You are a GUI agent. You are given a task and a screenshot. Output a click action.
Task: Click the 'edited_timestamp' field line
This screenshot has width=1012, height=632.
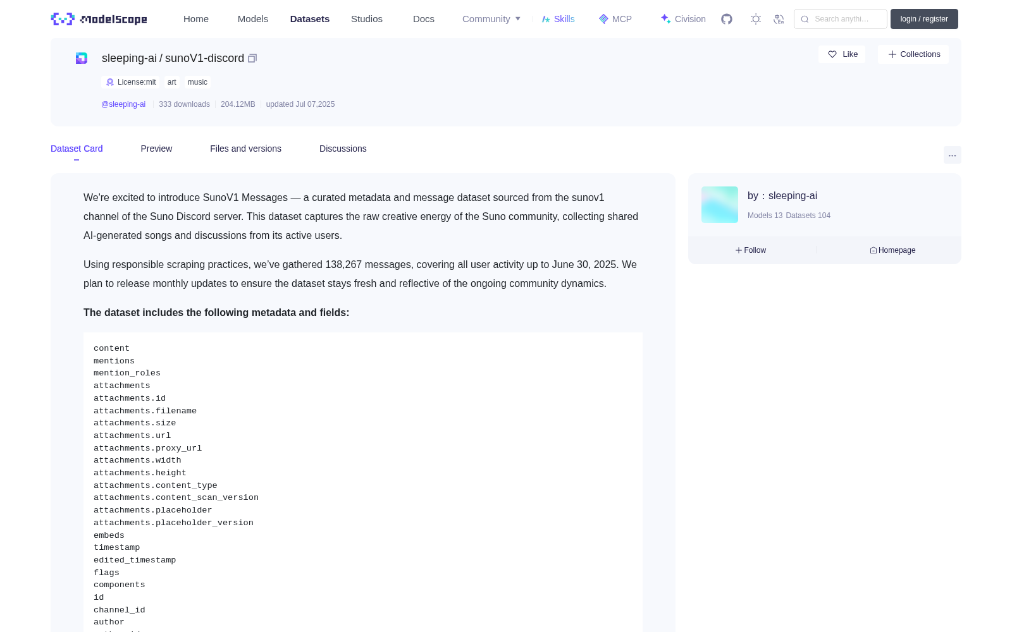pyautogui.click(x=135, y=560)
